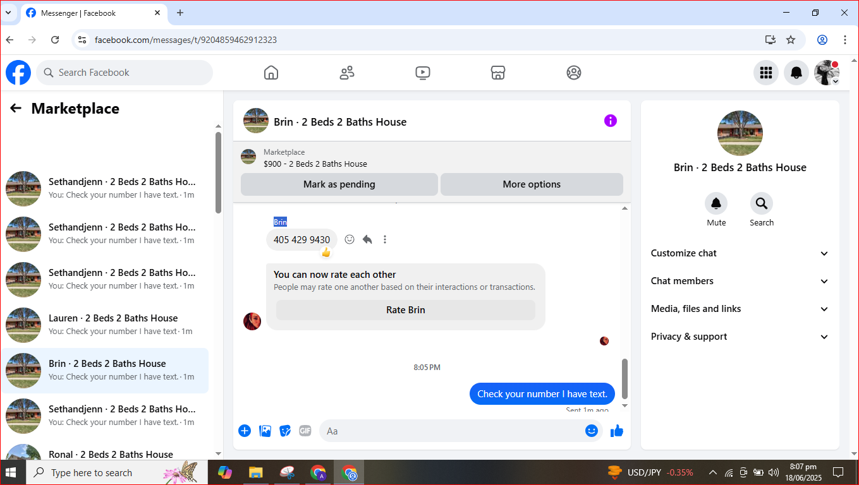Open Chrome profile icon in toolbar

click(x=822, y=40)
